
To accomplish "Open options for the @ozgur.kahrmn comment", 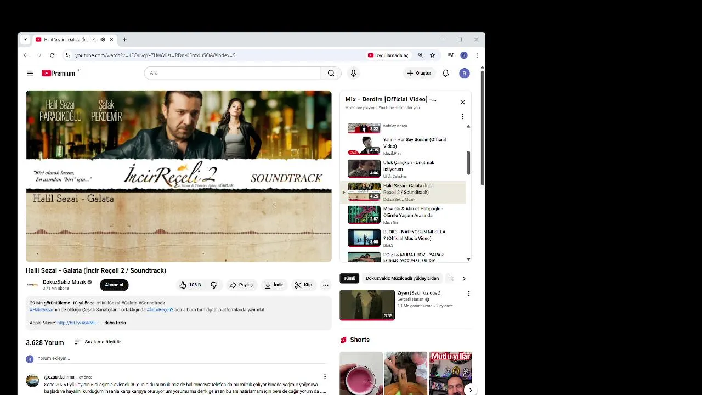I will click(x=325, y=376).
